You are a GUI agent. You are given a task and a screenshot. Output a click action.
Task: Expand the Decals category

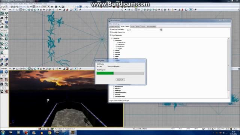pos(114,54)
